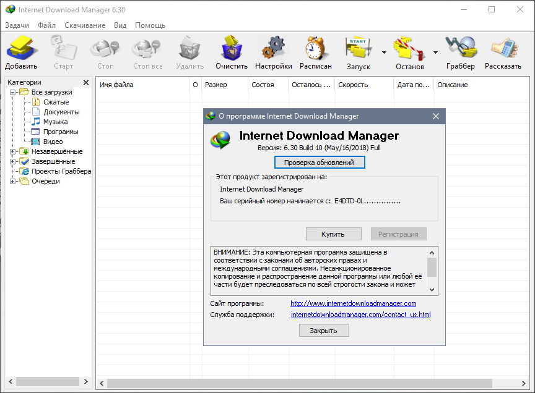Click the Старт toolbar icon

(63, 48)
